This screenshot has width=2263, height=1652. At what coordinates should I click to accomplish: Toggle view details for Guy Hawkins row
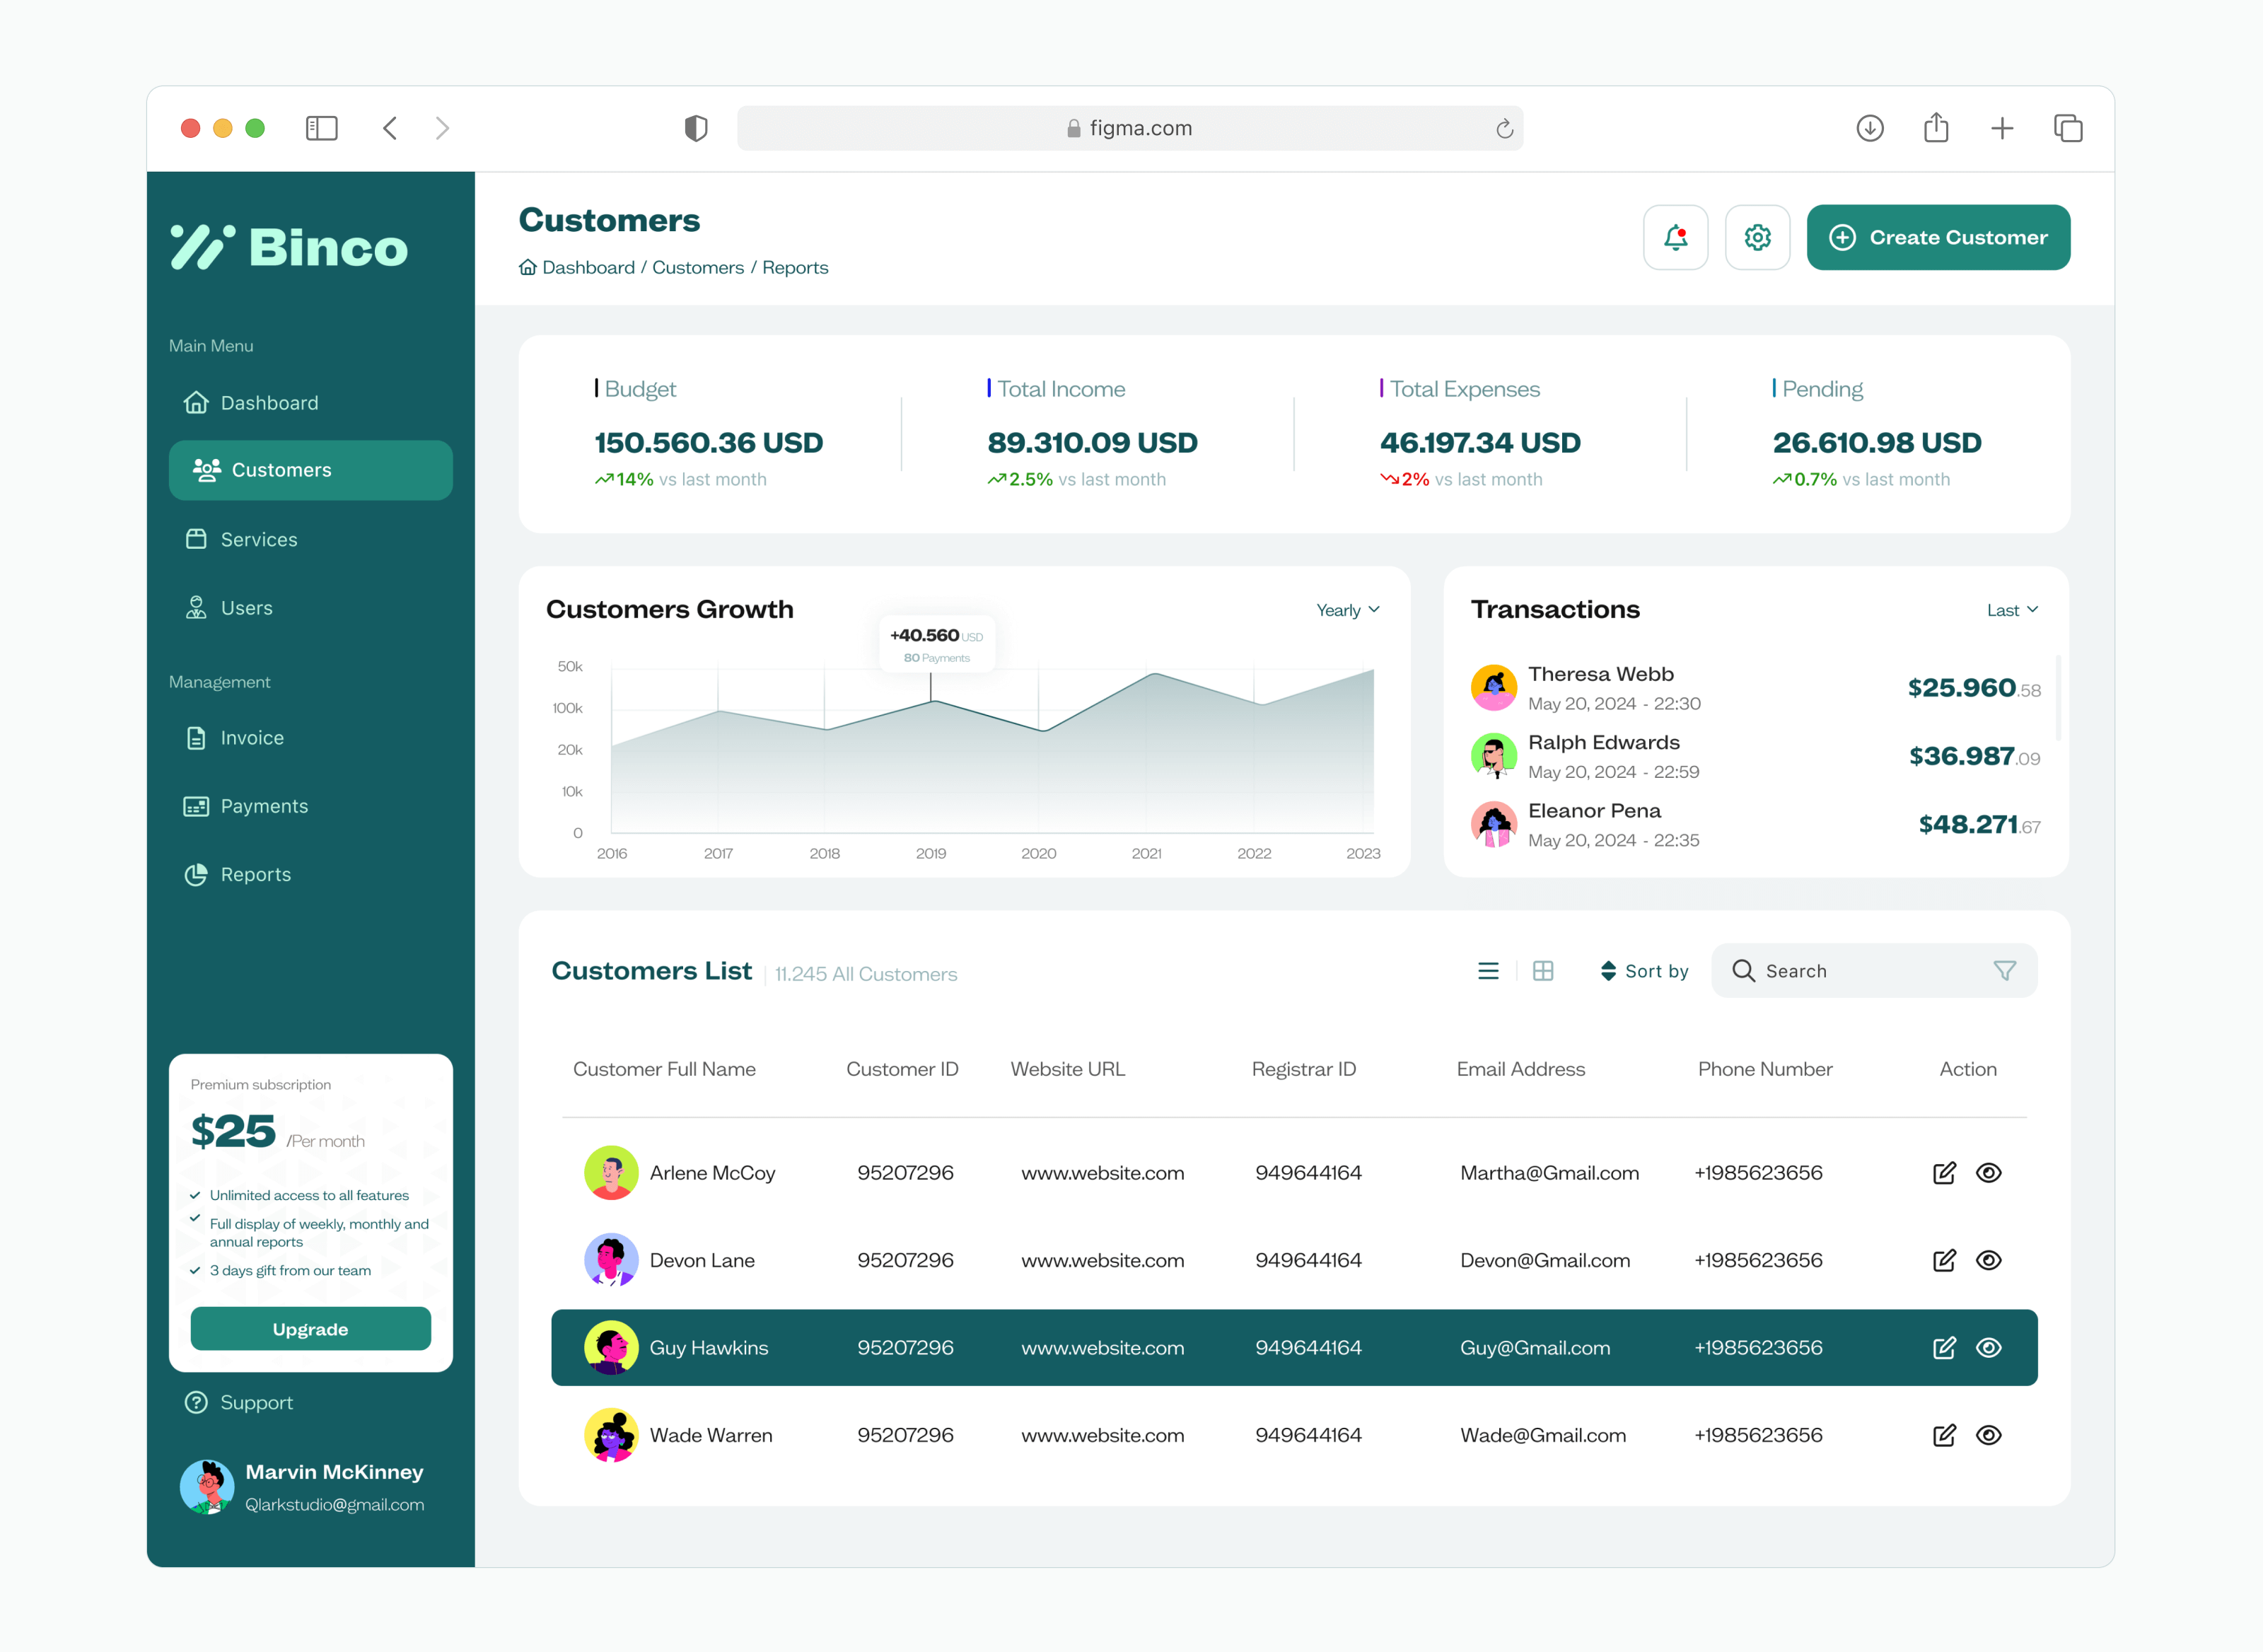point(1989,1347)
